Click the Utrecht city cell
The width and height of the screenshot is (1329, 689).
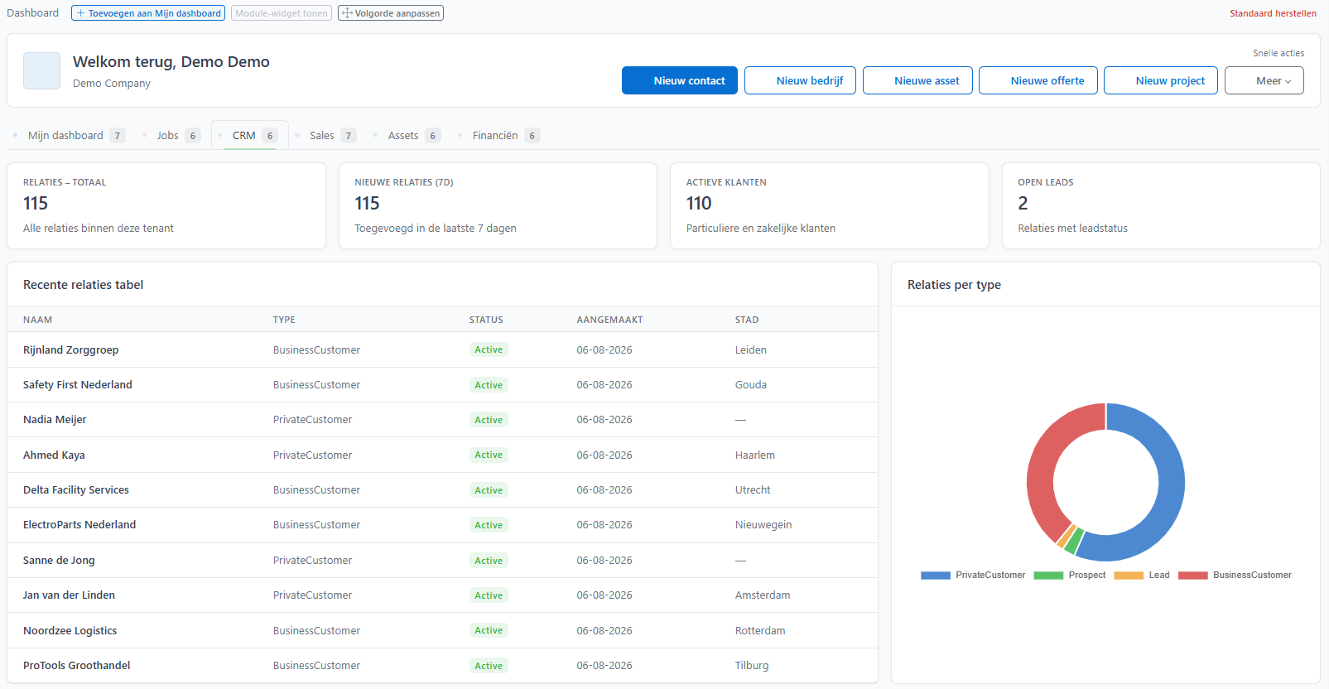point(753,489)
